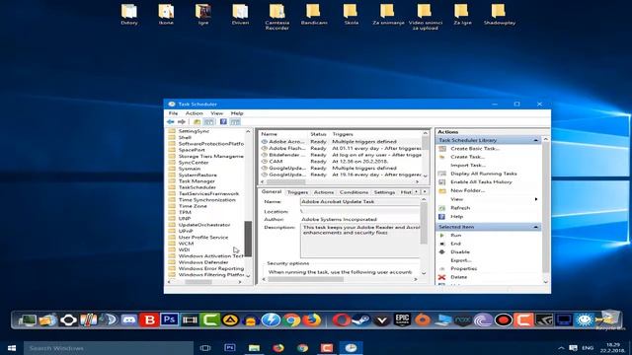Viewport: 632px width, 355px height.
Task: Click the Show/Hide Action Pane toolbar icon
Action: 235,121
